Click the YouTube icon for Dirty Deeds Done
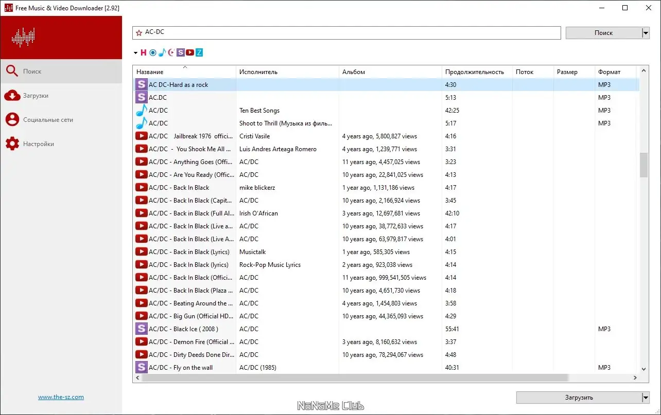The width and height of the screenshot is (661, 415). (x=141, y=354)
